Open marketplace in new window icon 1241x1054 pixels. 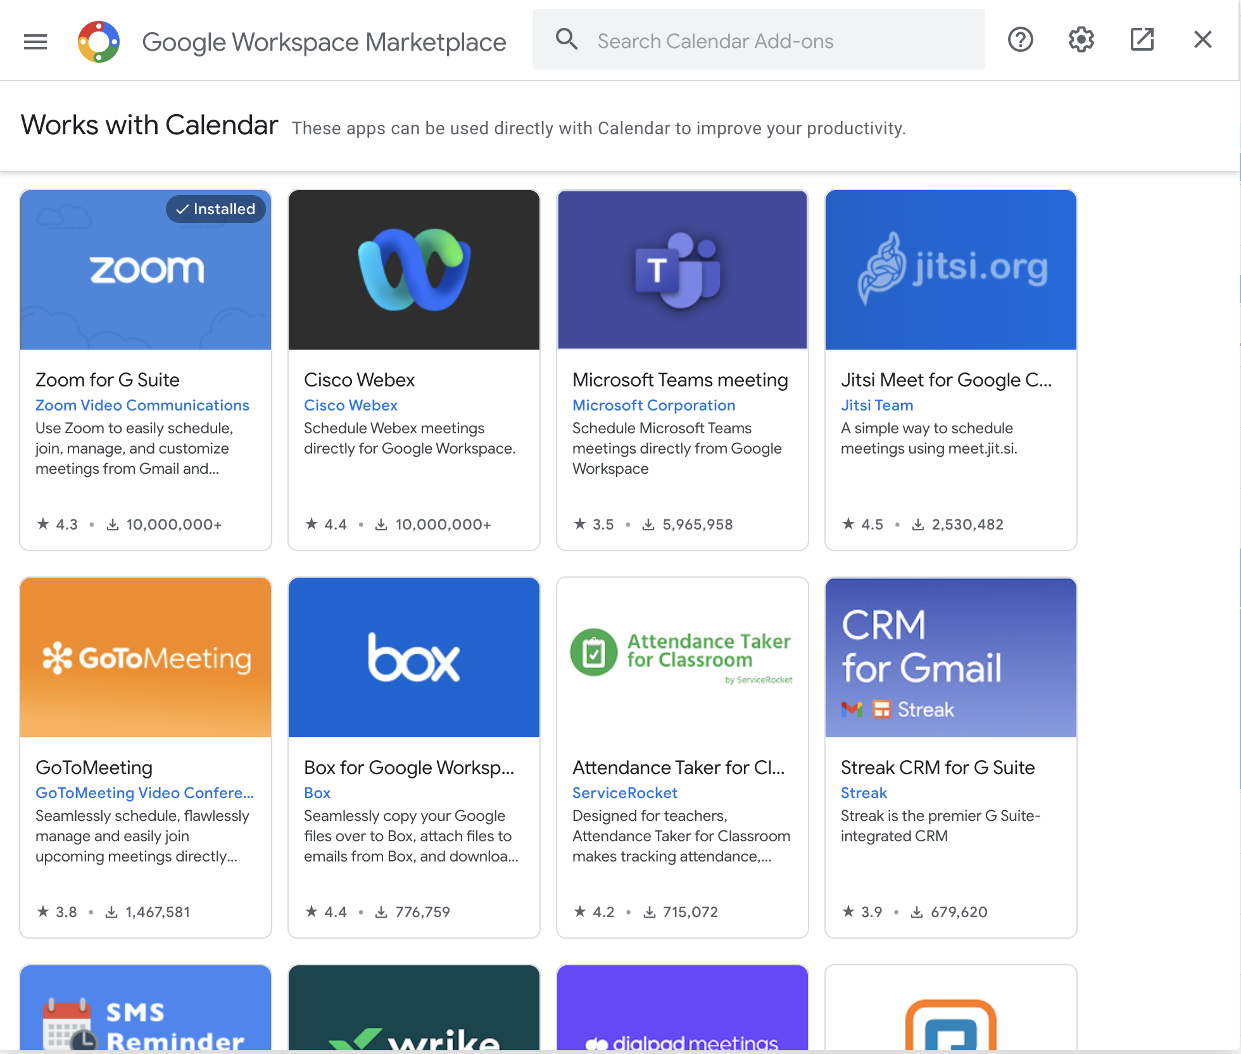(1142, 39)
